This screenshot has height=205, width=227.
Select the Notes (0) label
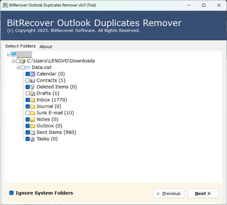[47, 119]
